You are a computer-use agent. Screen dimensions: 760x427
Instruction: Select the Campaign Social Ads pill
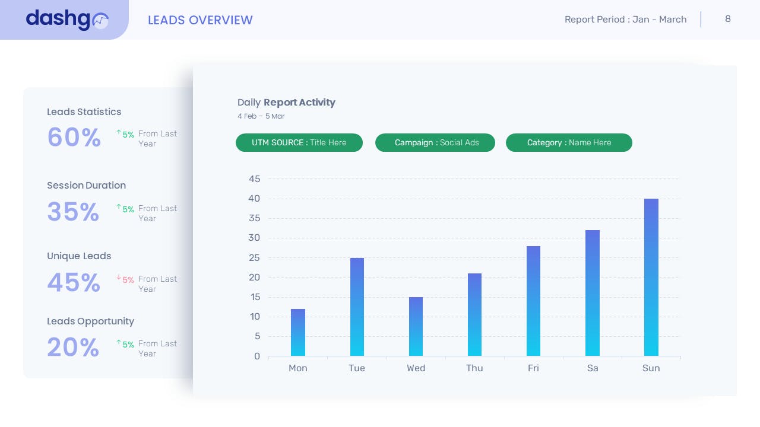[435, 143]
